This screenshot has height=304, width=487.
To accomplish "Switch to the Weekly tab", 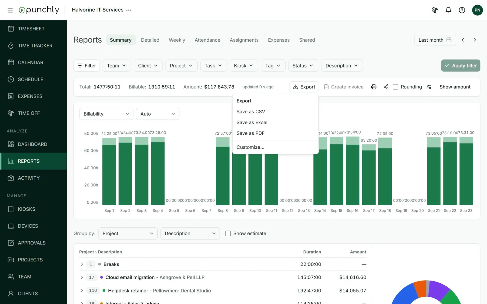I will (177, 40).
